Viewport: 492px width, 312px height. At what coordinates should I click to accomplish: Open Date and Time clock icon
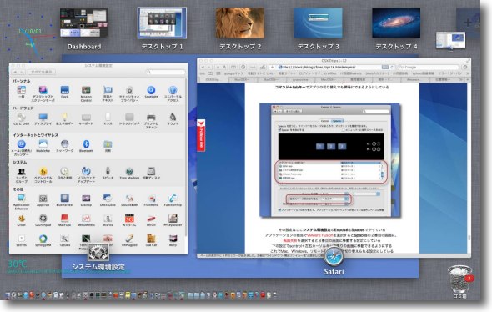[65, 171]
